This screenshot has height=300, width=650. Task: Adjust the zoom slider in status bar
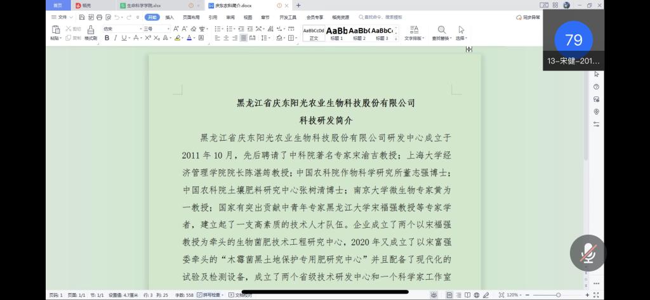tap(557, 295)
